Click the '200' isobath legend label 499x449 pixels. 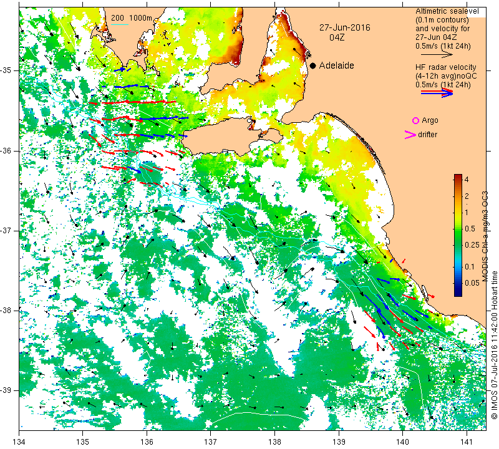point(117,18)
